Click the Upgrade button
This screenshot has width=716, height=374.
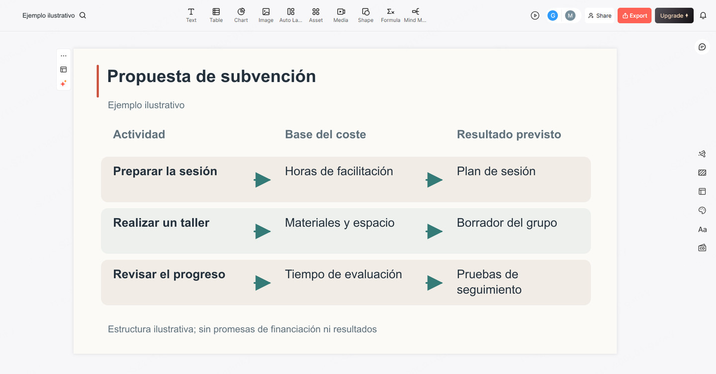674,15
